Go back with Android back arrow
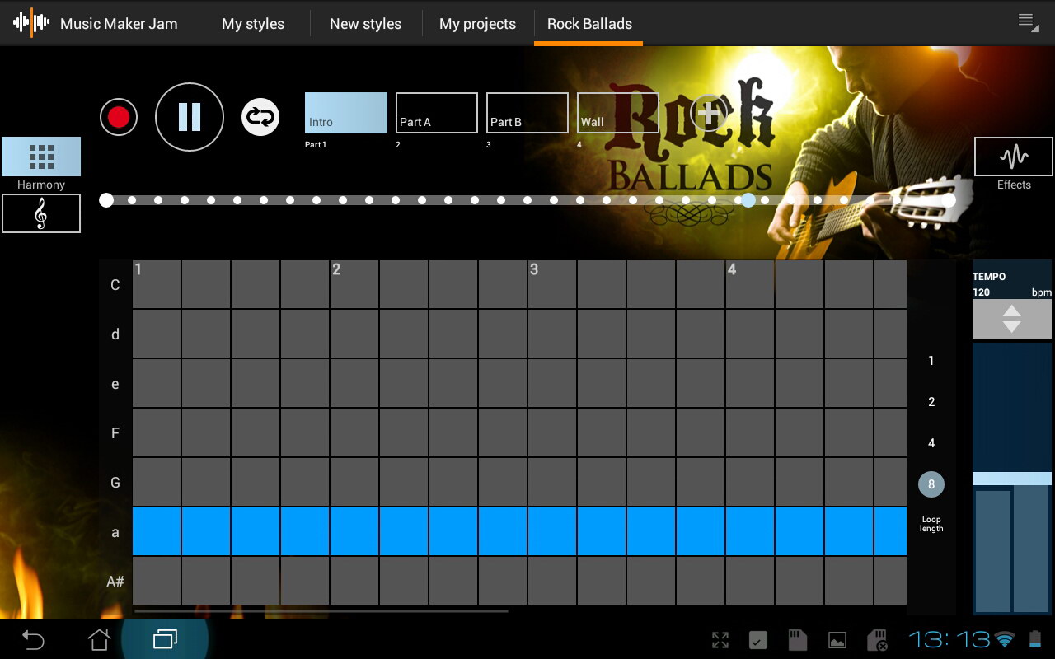 click(x=33, y=639)
